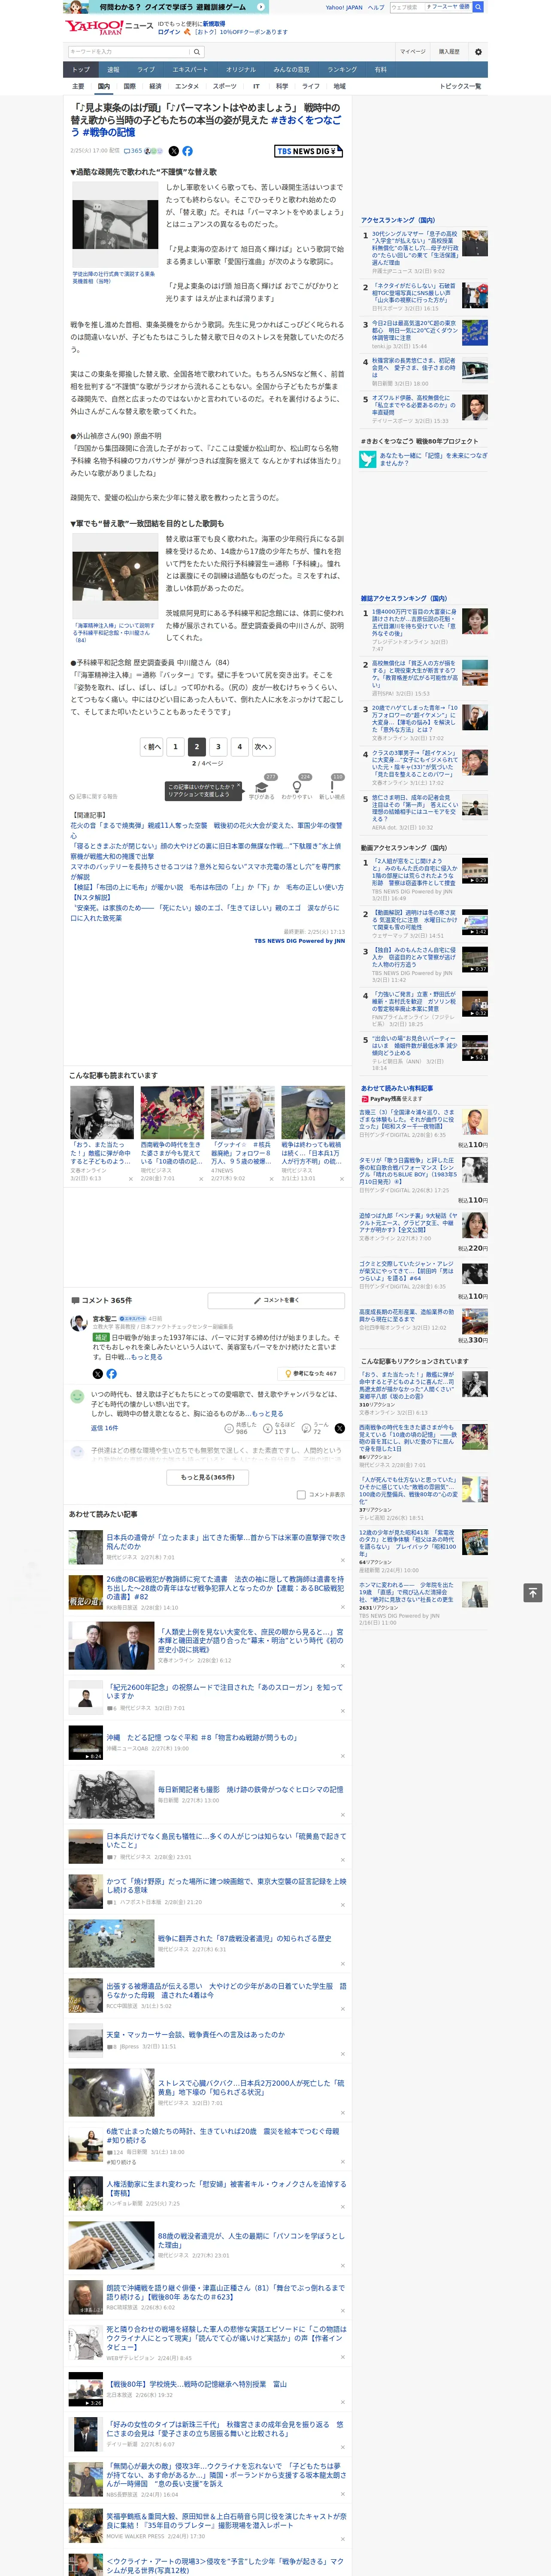The width and height of the screenshot is (551, 2576).
Task: Open the ライブ tab in the main navigation
Action: pyautogui.click(x=146, y=70)
